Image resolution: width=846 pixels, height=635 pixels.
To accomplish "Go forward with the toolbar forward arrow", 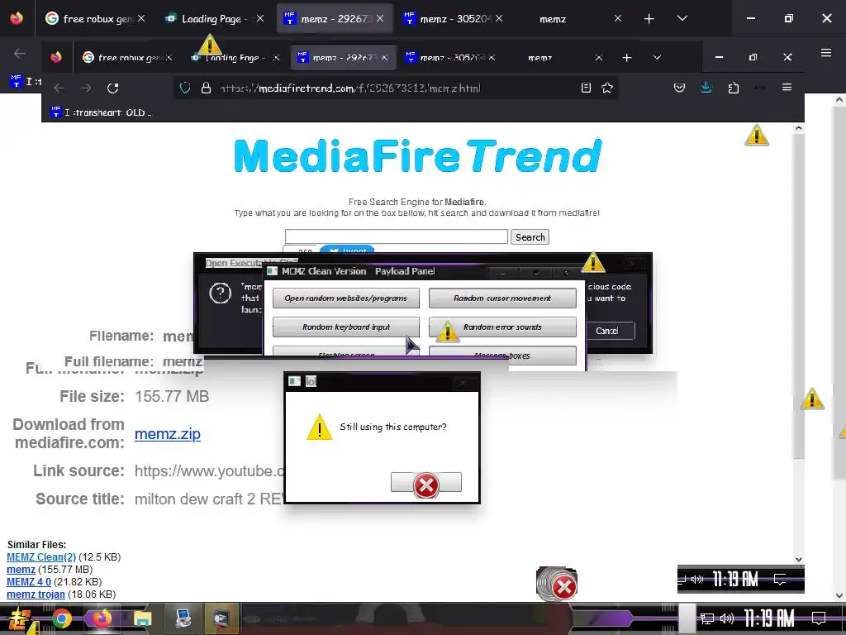I will click(x=86, y=88).
